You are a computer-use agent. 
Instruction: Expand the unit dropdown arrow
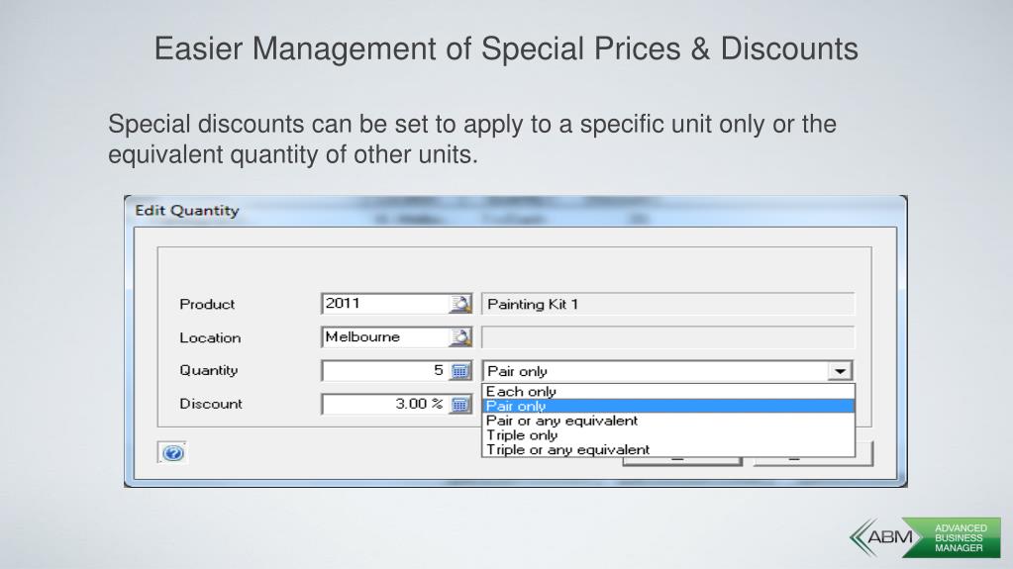(x=840, y=371)
